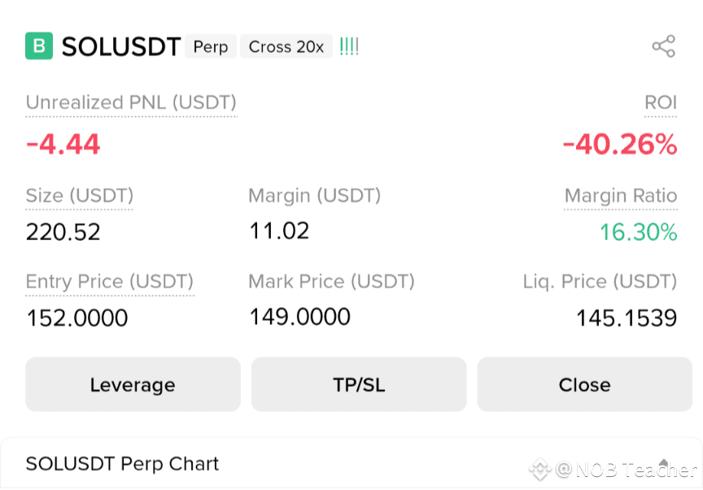The height and width of the screenshot is (490, 703).
Task: Tap the Unrealized PNL (USDT) label
Action: tap(131, 103)
